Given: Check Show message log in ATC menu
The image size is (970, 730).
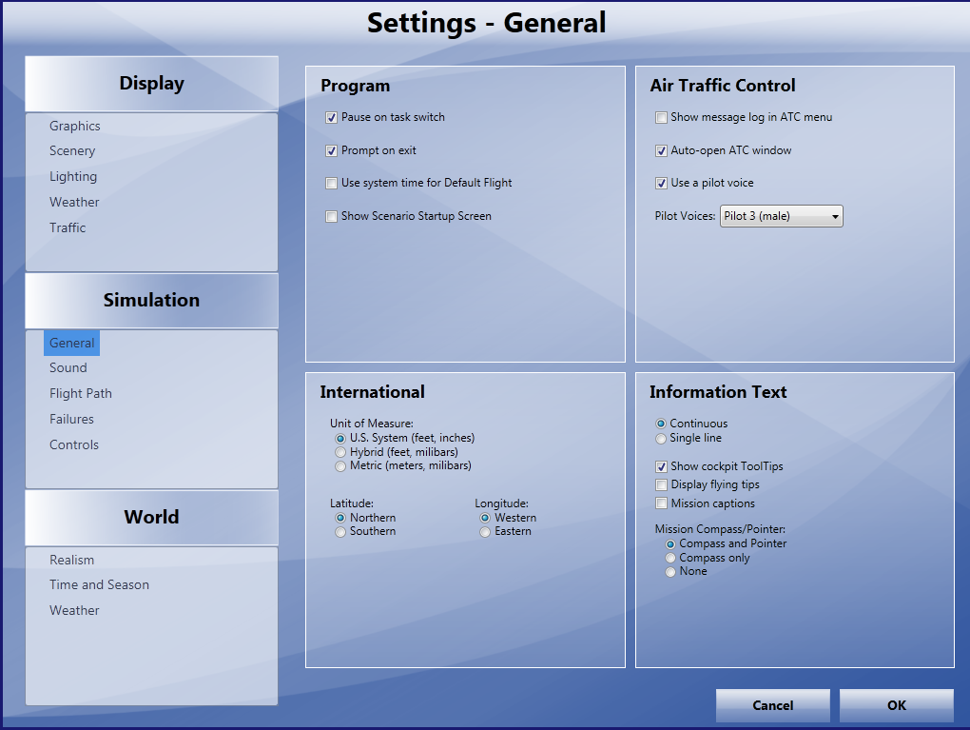Looking at the screenshot, I should pos(661,118).
